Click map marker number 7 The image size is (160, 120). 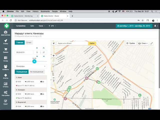[98, 82]
